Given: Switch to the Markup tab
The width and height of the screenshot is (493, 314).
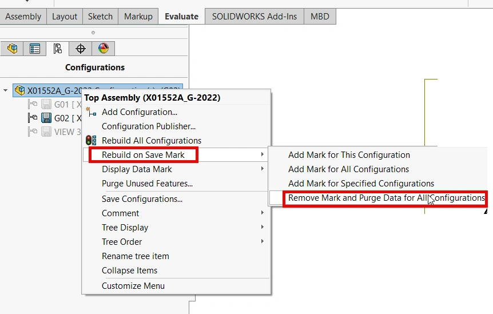Looking at the screenshot, I should coord(138,17).
